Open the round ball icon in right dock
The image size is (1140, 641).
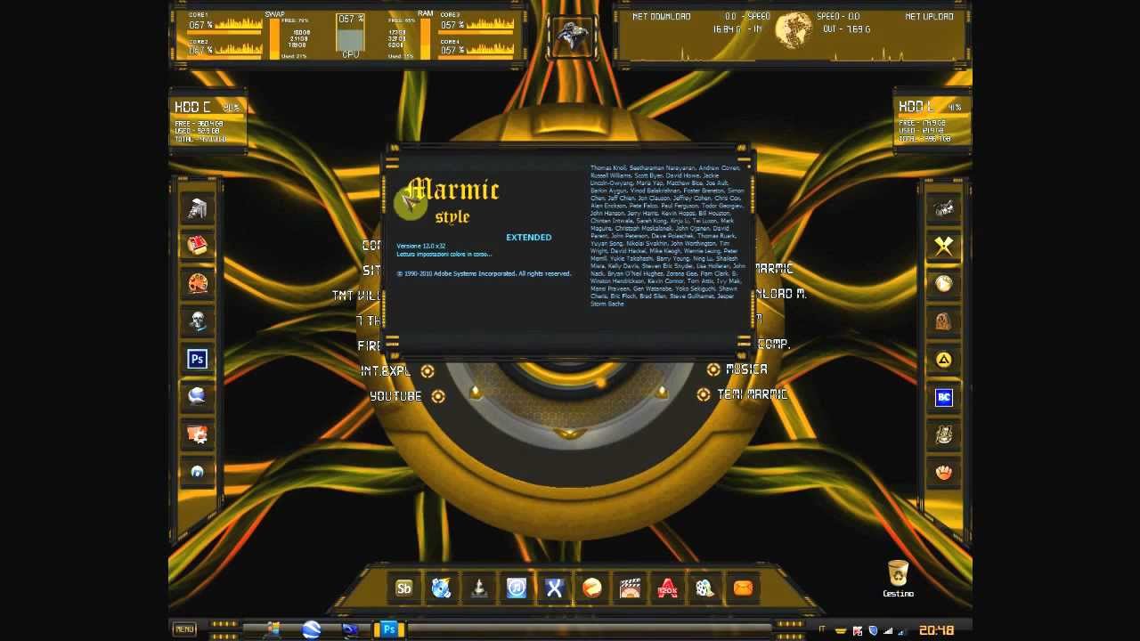click(944, 284)
